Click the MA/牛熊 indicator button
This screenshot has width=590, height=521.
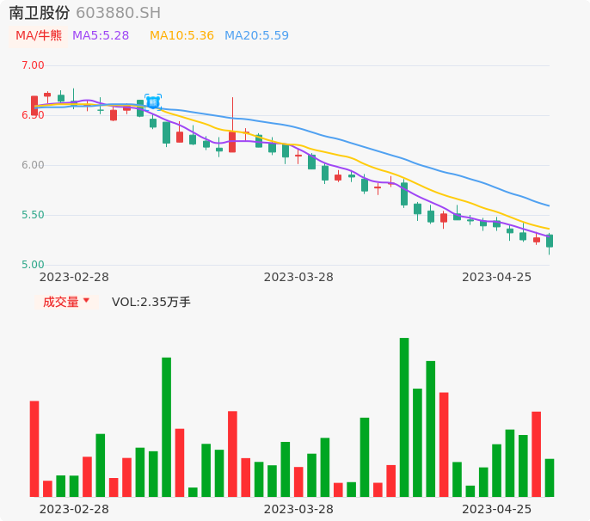click(x=39, y=36)
